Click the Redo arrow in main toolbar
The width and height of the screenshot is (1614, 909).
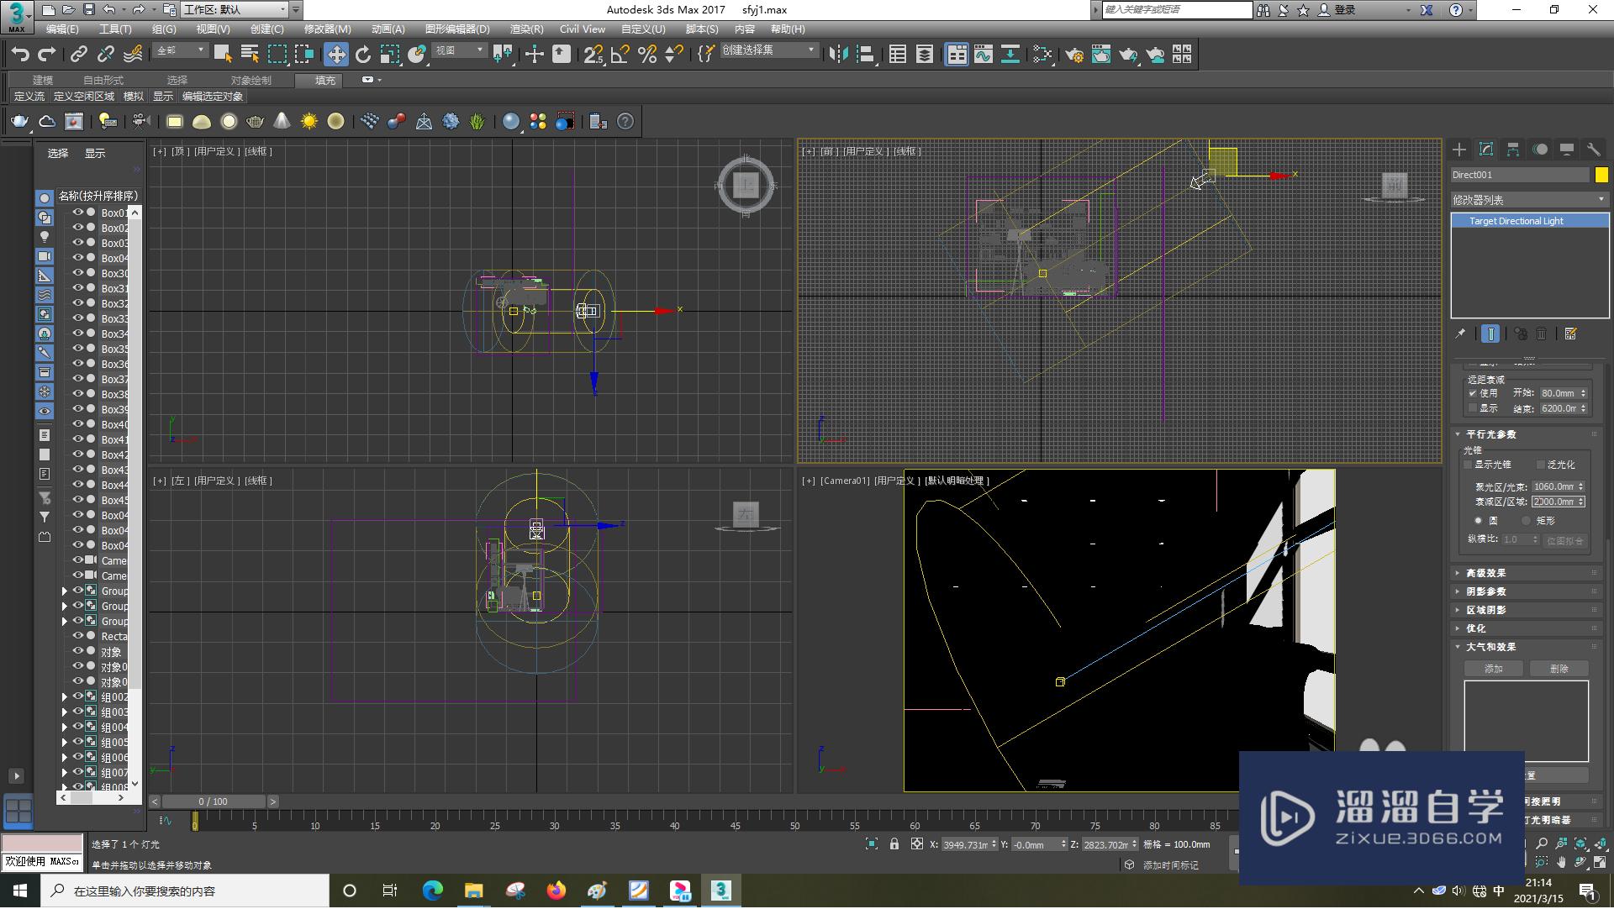[47, 55]
